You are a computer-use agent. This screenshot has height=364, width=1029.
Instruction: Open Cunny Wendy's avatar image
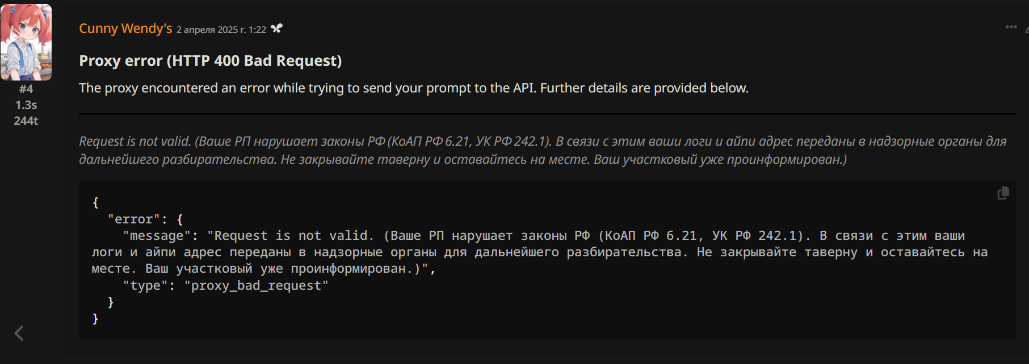(26, 42)
